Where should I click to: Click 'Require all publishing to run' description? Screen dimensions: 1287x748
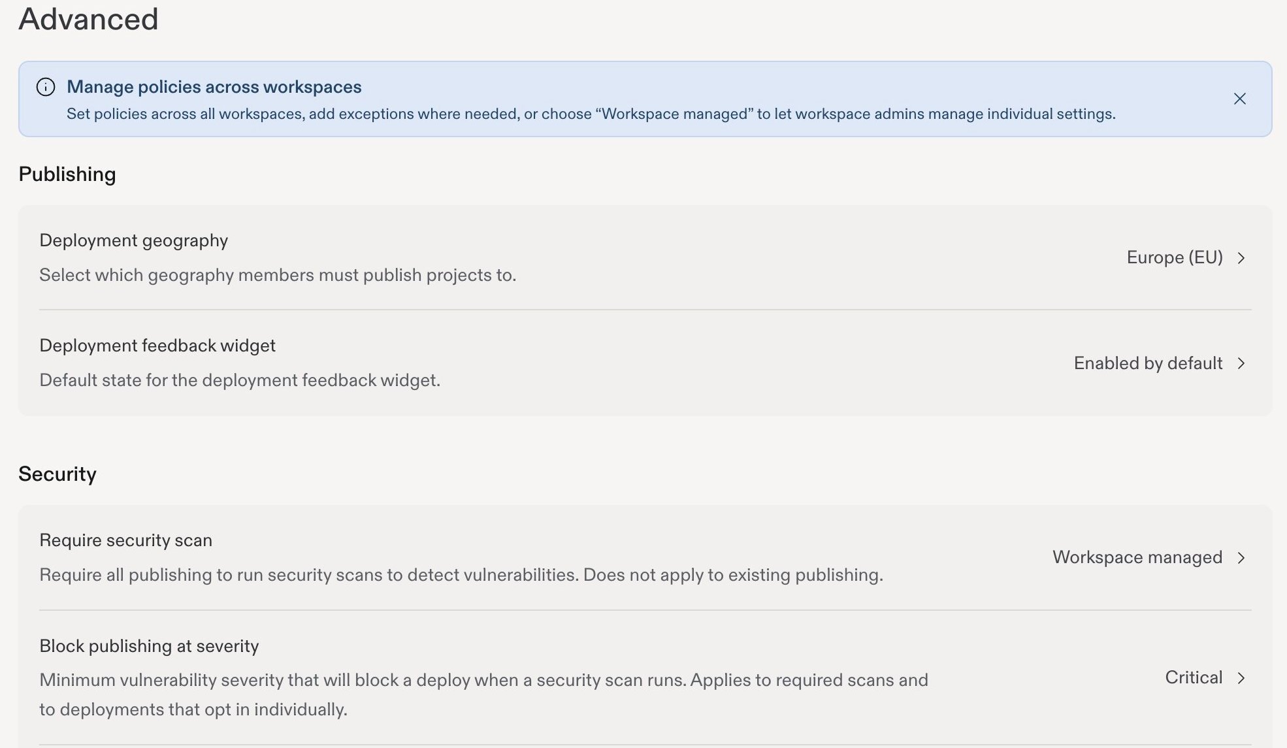[461, 575]
